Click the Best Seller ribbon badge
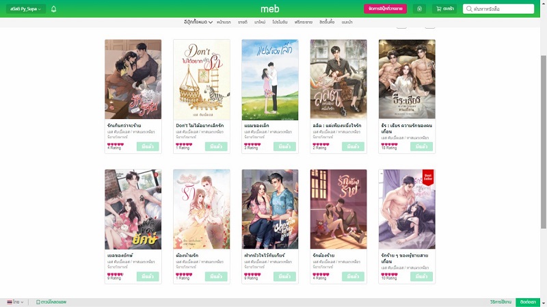This screenshot has width=547, height=307. (x=428, y=177)
